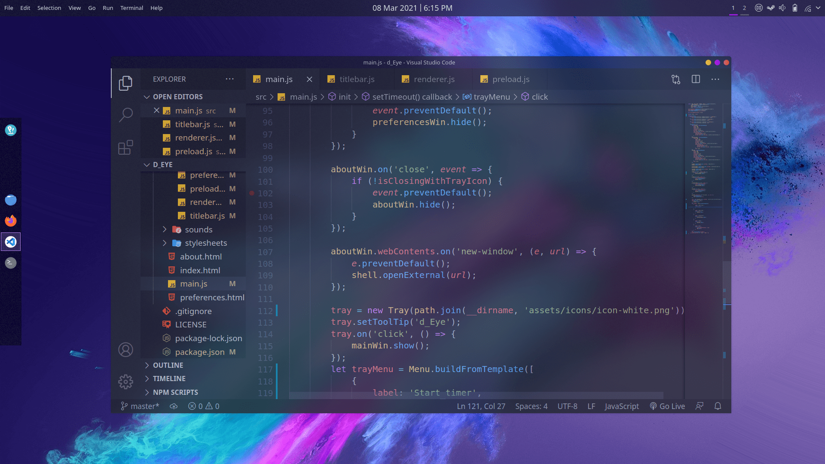Click the LF end-of-line status item
Image resolution: width=825 pixels, height=464 pixels.
[x=591, y=406]
